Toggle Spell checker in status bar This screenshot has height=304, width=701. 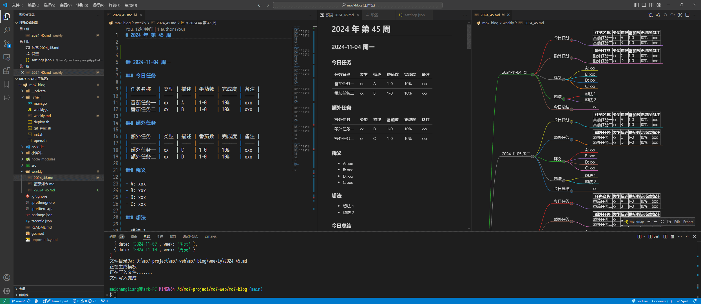(x=683, y=301)
